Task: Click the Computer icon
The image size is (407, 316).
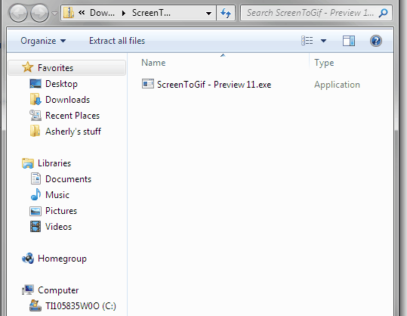Action: coord(28,290)
